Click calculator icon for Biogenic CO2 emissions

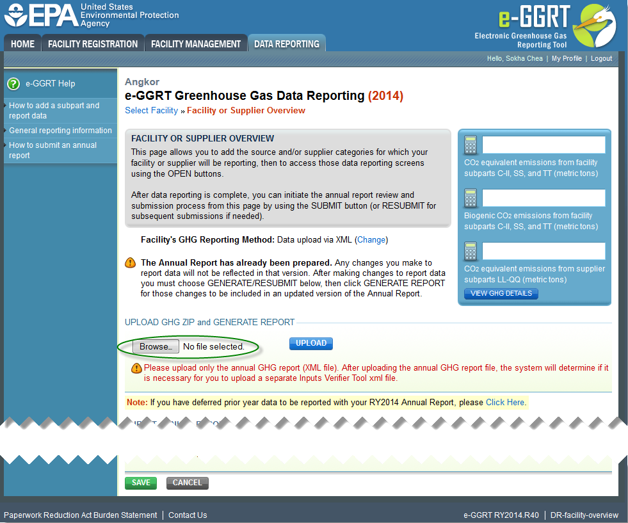click(x=471, y=198)
